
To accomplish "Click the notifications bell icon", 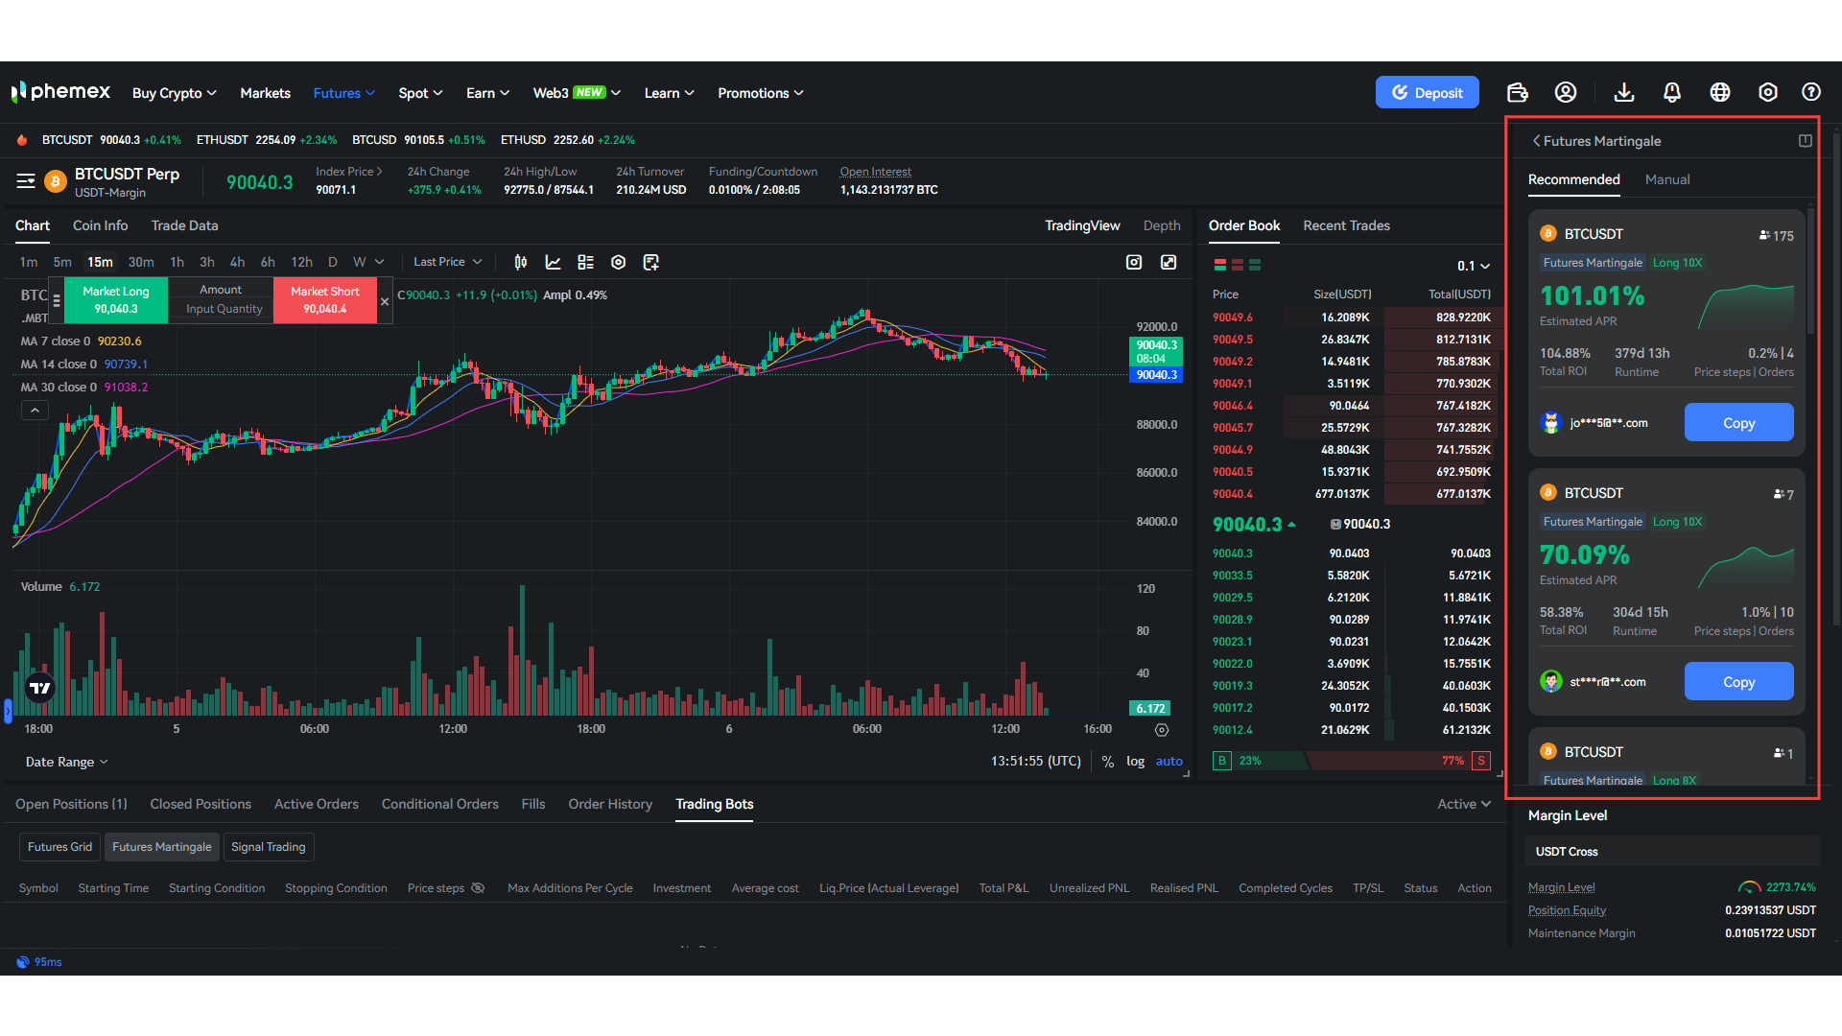I will (1672, 92).
